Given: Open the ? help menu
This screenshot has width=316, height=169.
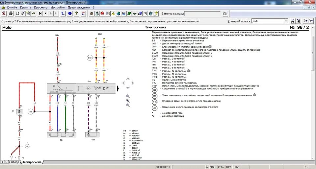Looking at the screenshot, I should (94, 8).
